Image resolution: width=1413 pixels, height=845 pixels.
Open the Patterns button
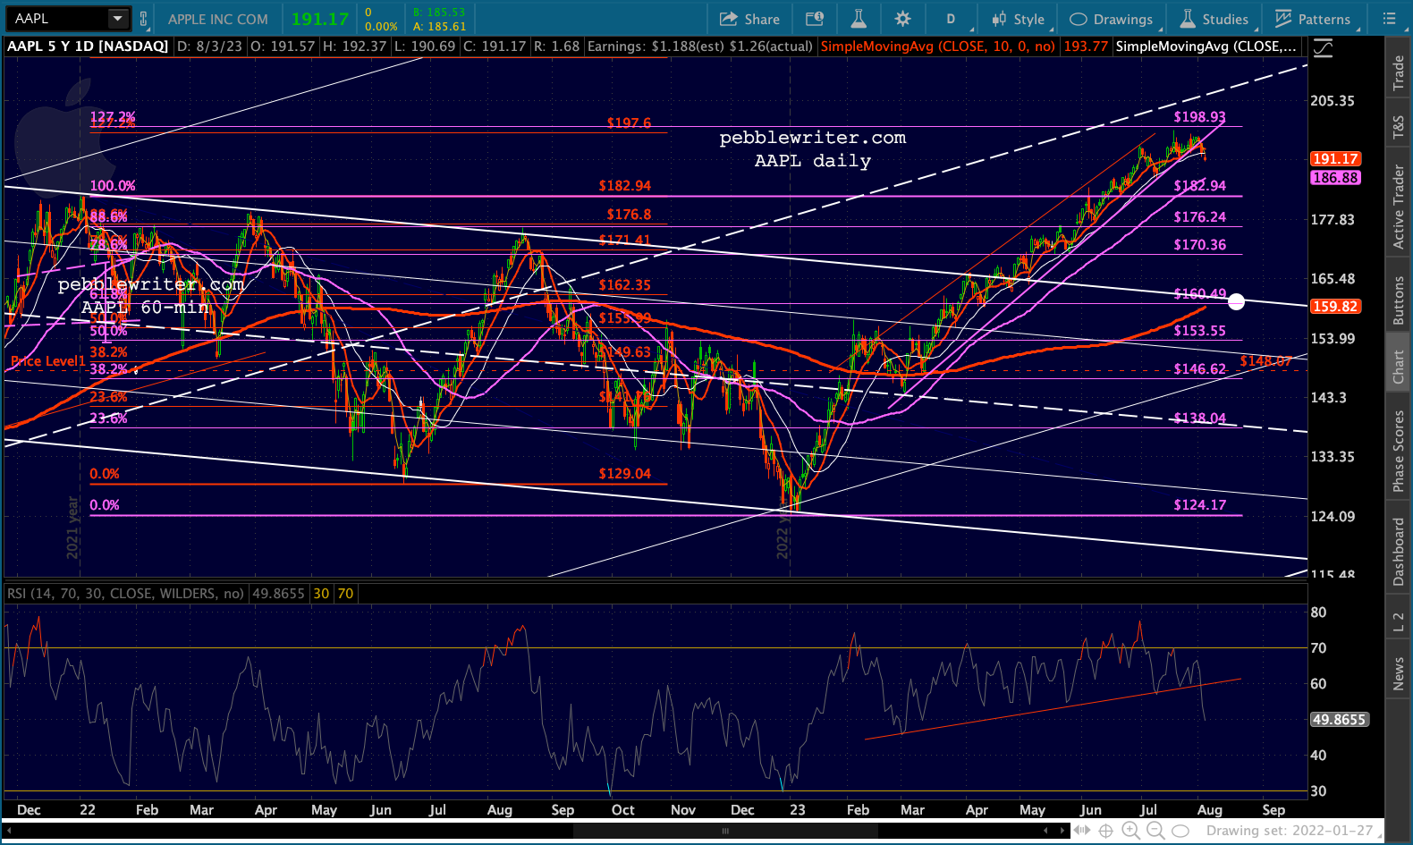[1313, 19]
